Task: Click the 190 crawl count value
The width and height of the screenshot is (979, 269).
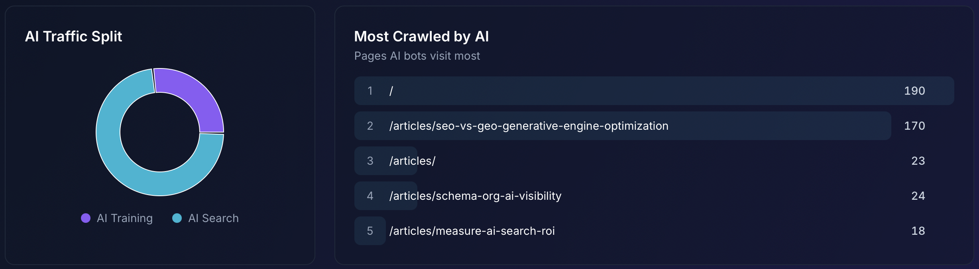Action: point(915,91)
